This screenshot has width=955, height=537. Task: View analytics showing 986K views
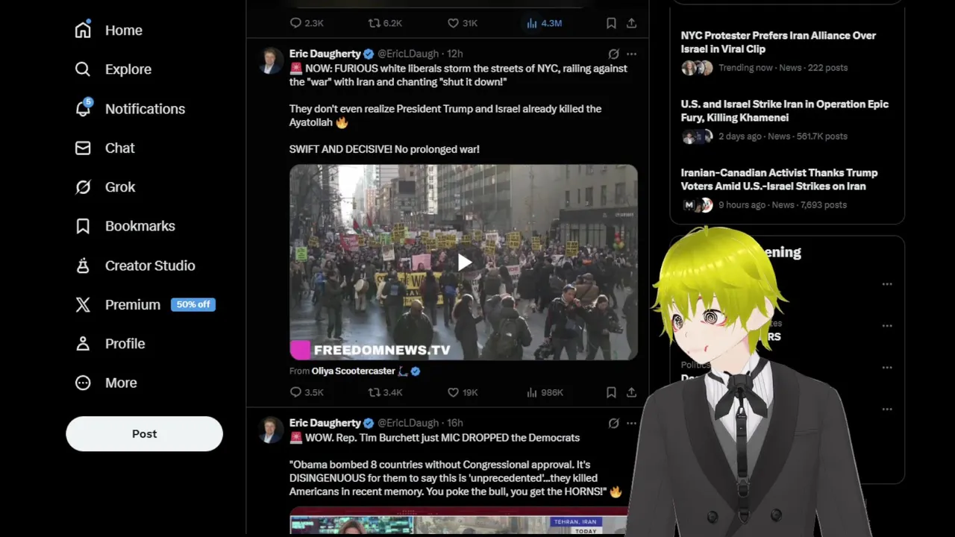coord(545,392)
